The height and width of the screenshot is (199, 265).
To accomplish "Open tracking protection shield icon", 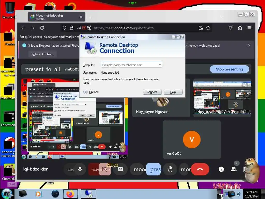I will tap(64, 28).
